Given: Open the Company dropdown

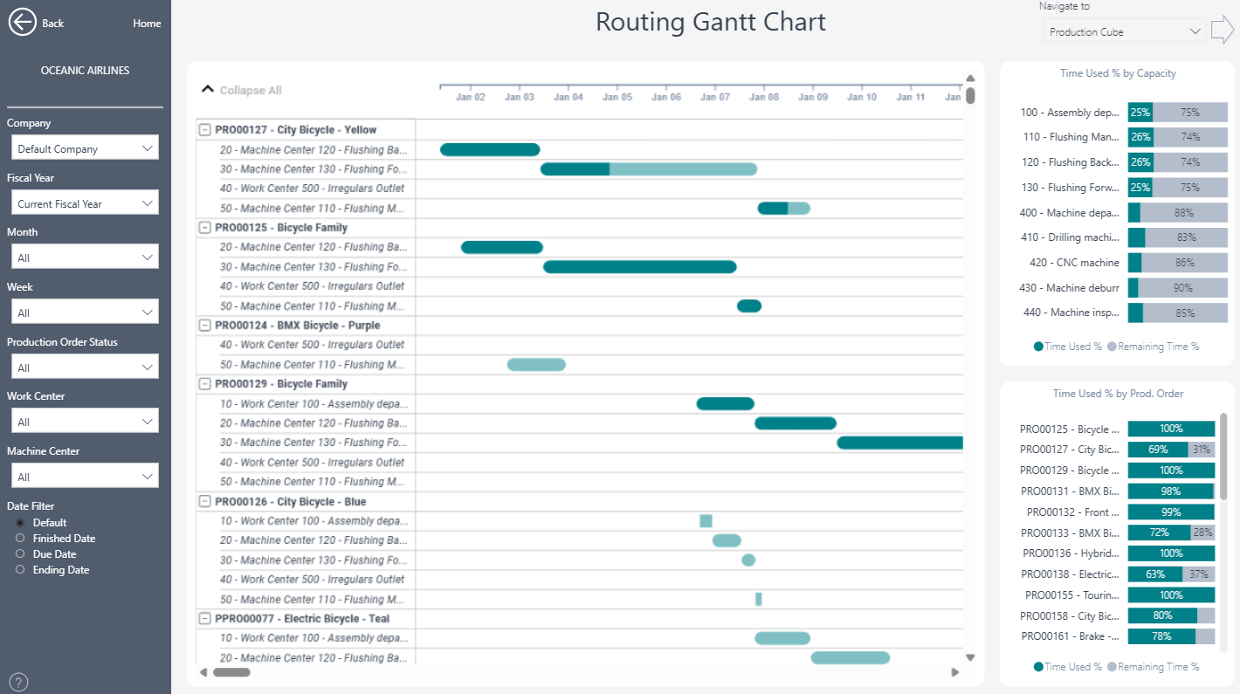Looking at the screenshot, I should [x=85, y=148].
